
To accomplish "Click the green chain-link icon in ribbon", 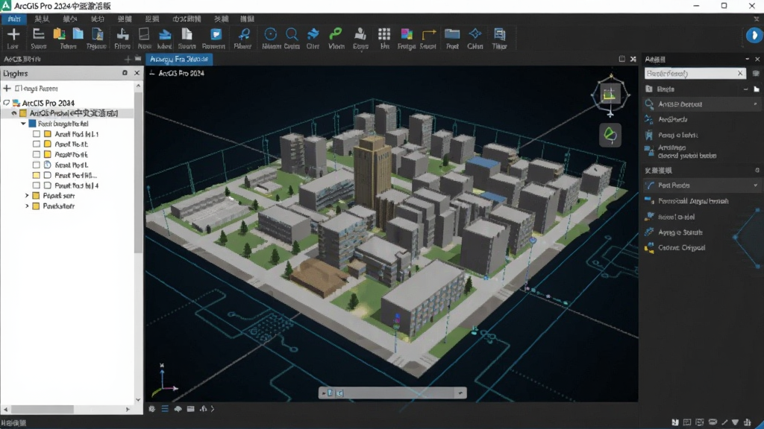I will (x=336, y=34).
